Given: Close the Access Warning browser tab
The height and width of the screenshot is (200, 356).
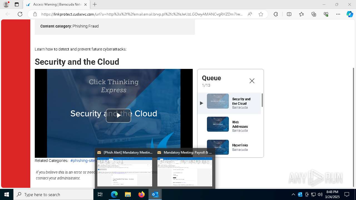Looking at the screenshot, I should (x=85, y=4).
